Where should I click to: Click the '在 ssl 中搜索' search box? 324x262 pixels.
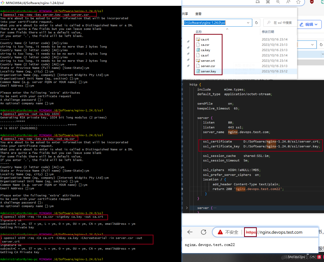click(283, 23)
